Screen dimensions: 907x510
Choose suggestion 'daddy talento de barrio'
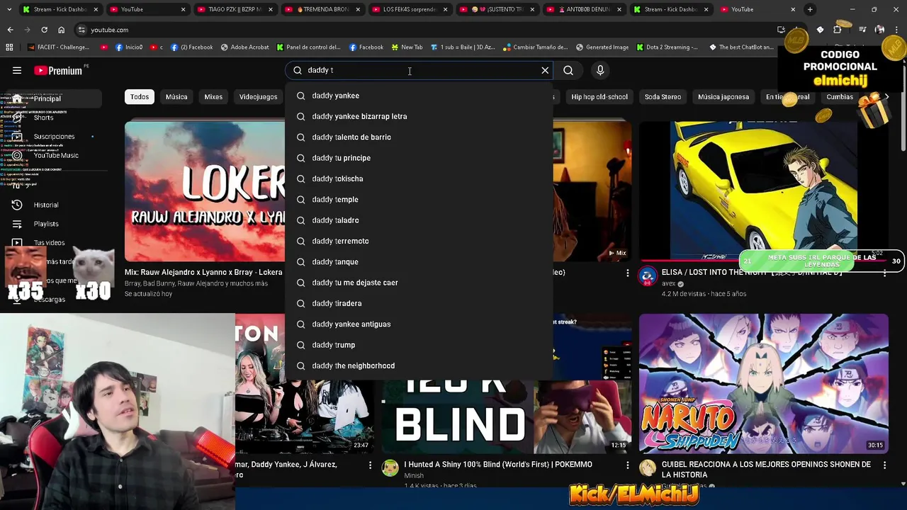pyautogui.click(x=419, y=137)
